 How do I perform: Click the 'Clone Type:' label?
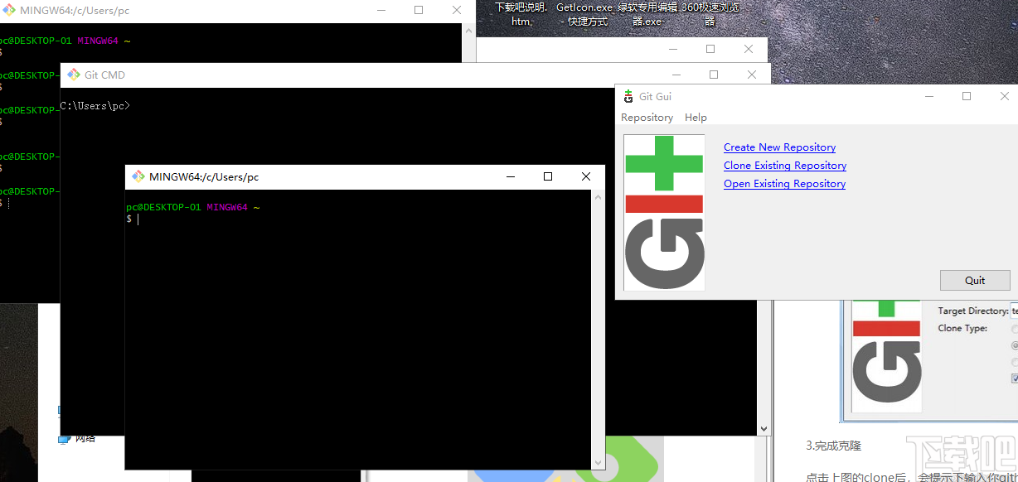click(962, 328)
